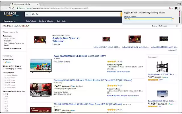Open Gift Cards & Registry
This screenshot has width=182, height=114.
pos(47,21)
